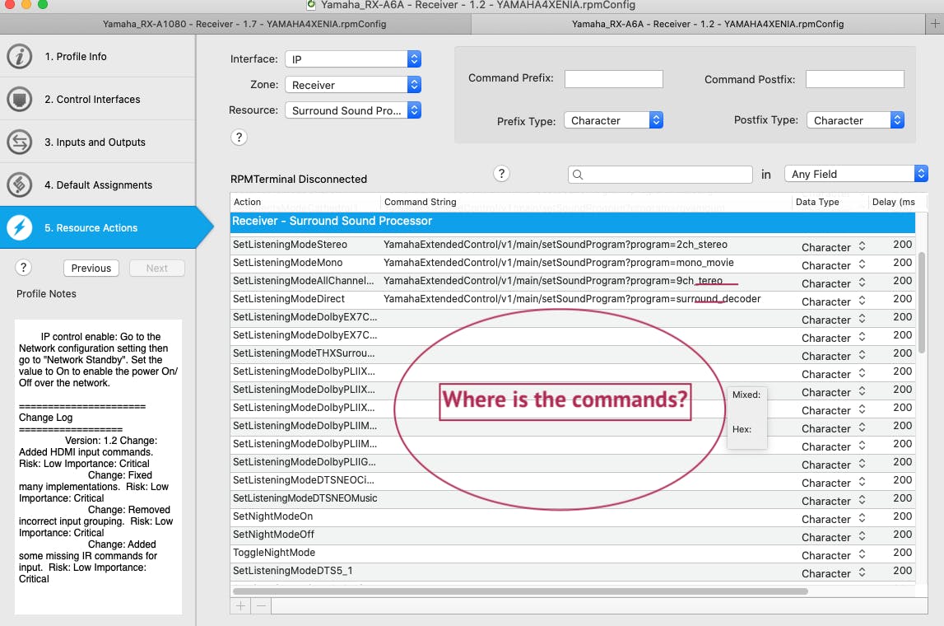Viewport: 944px width, 626px height.
Task: Click the Inputs and Outputs arrows icon
Action: click(19, 142)
